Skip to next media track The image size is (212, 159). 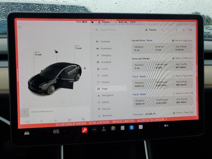(x=56, y=121)
